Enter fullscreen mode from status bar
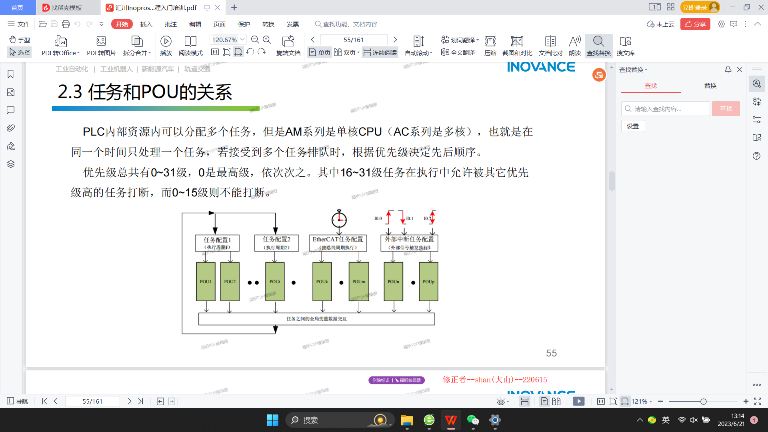 [758, 401]
